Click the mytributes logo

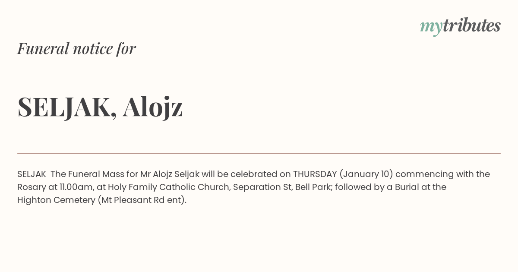pos(460,26)
